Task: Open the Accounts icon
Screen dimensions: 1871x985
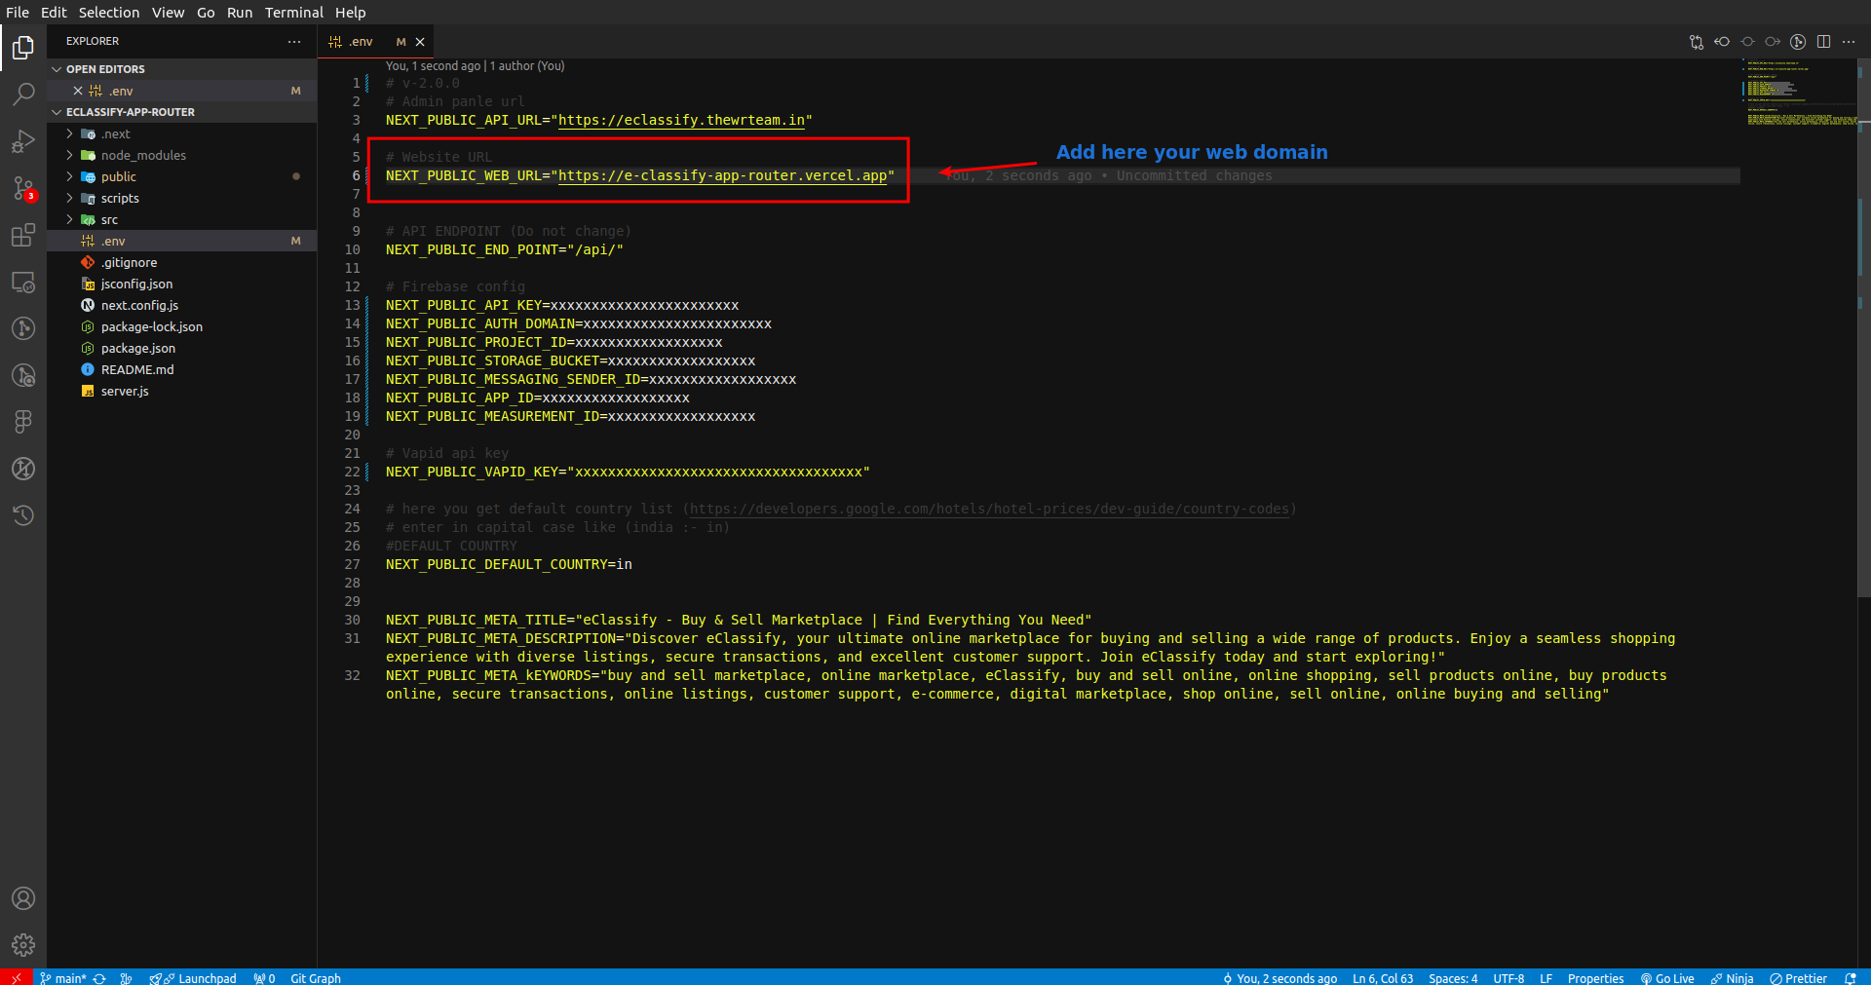Action: 23,898
